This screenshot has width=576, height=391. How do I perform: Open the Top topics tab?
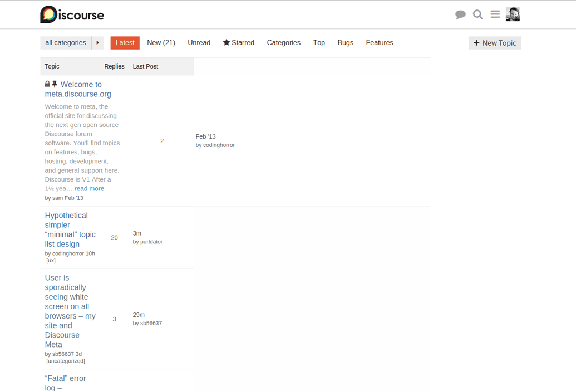(319, 43)
